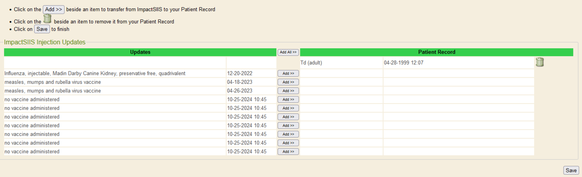Screen dimensions: 582x177
Task: Add the Influenza injectable vaccine to Patient Record
Action: pyautogui.click(x=288, y=73)
